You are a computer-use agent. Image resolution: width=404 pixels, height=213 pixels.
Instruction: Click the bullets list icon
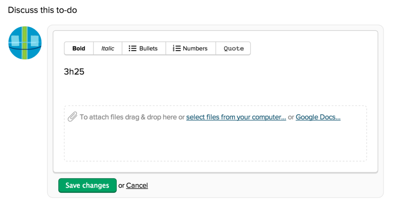pyautogui.click(x=133, y=49)
